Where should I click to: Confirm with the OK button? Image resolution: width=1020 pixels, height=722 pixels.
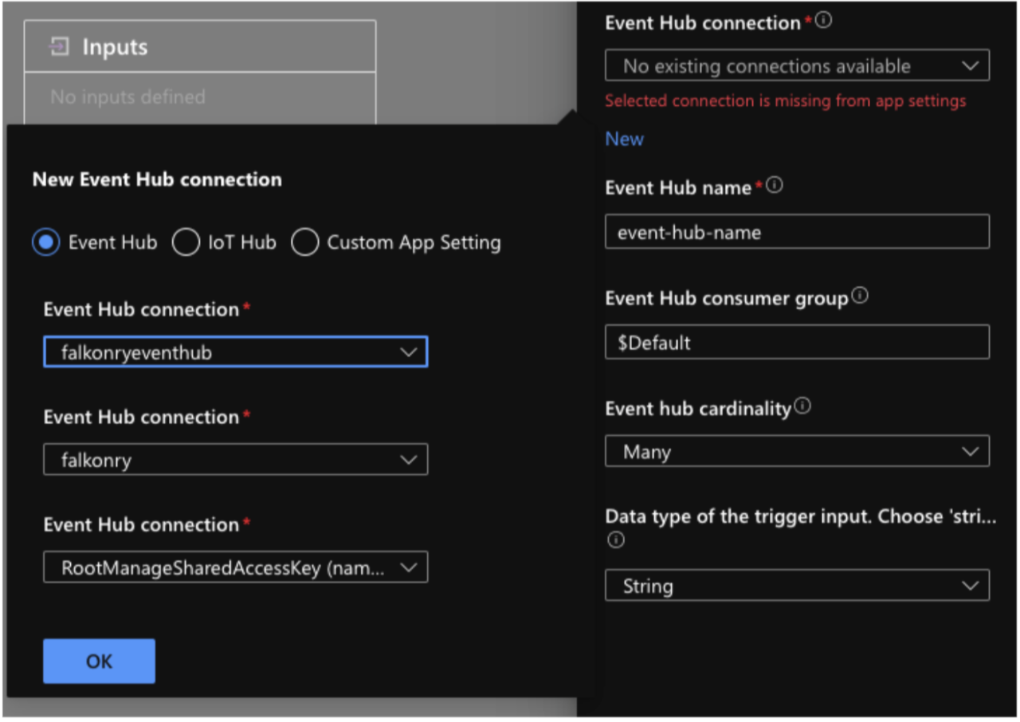tap(99, 661)
